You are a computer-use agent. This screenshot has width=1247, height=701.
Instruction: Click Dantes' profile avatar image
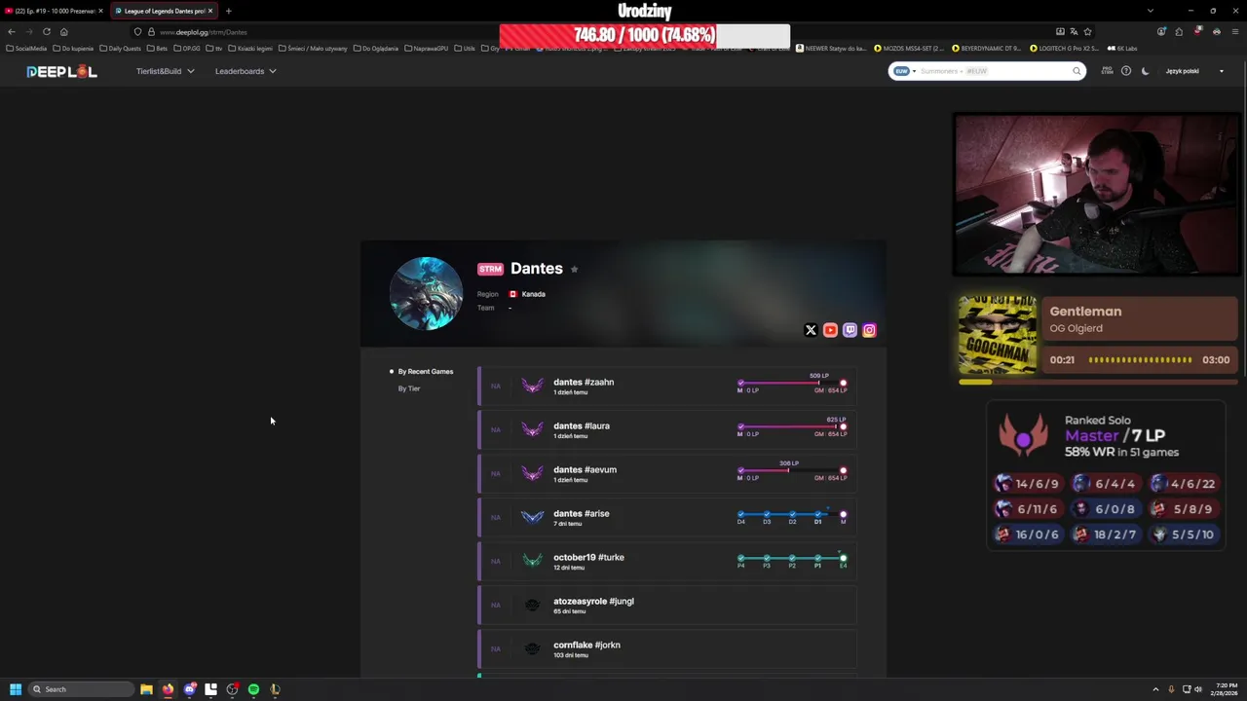pyautogui.click(x=426, y=294)
